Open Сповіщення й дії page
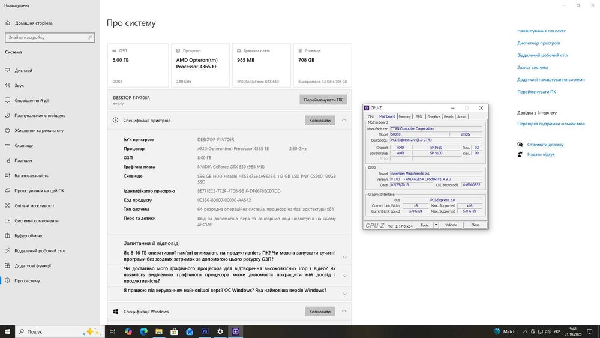 click(x=31, y=100)
